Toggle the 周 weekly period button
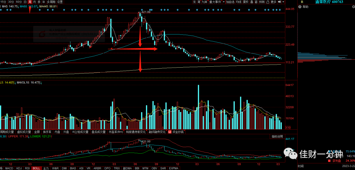 point(30,2)
